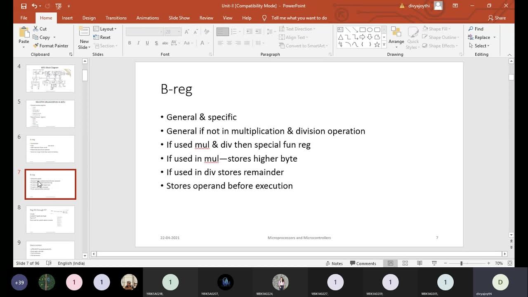The image size is (528, 297).
Task: Click zoom out minus button
Action: pos(445,263)
